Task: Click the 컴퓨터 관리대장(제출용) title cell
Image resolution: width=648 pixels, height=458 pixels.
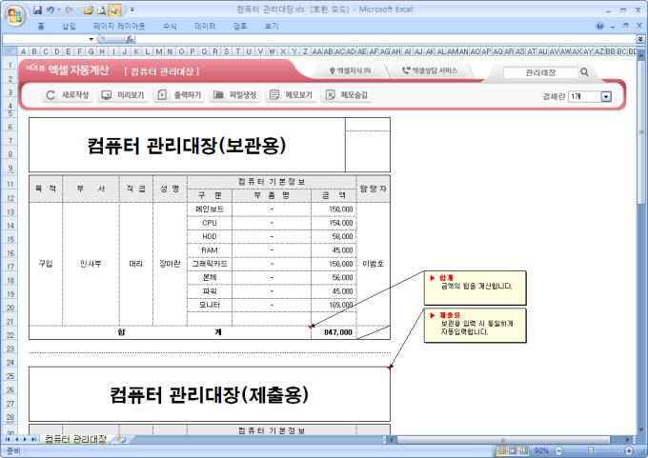Action: point(210,394)
